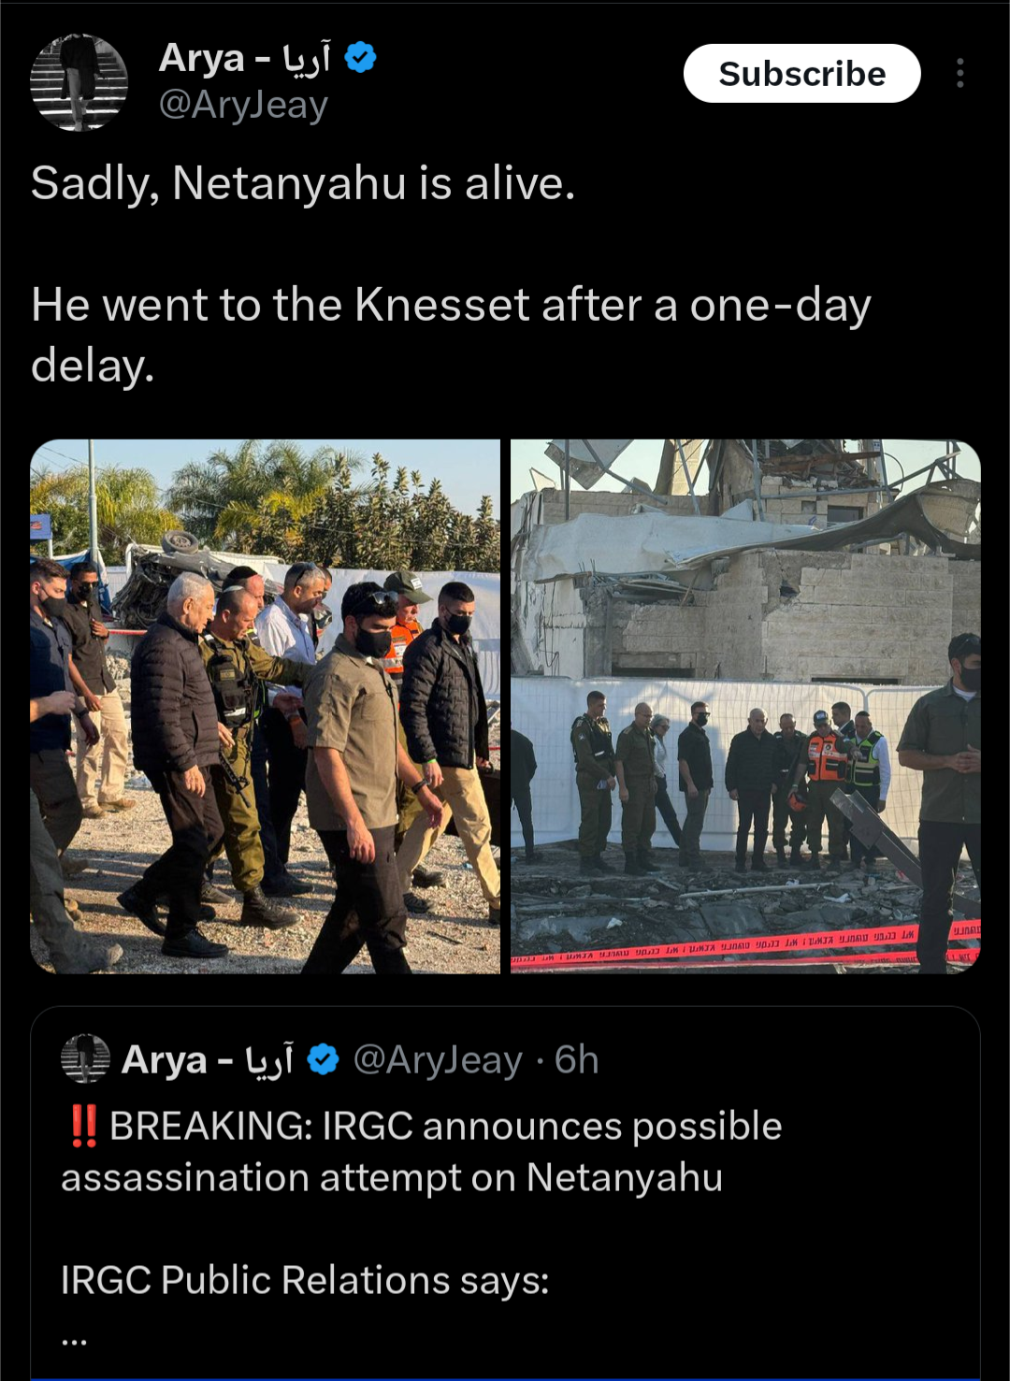Viewport: 1010px width, 1381px height.
Task: Open the three-dot more options menu
Action: click(959, 73)
